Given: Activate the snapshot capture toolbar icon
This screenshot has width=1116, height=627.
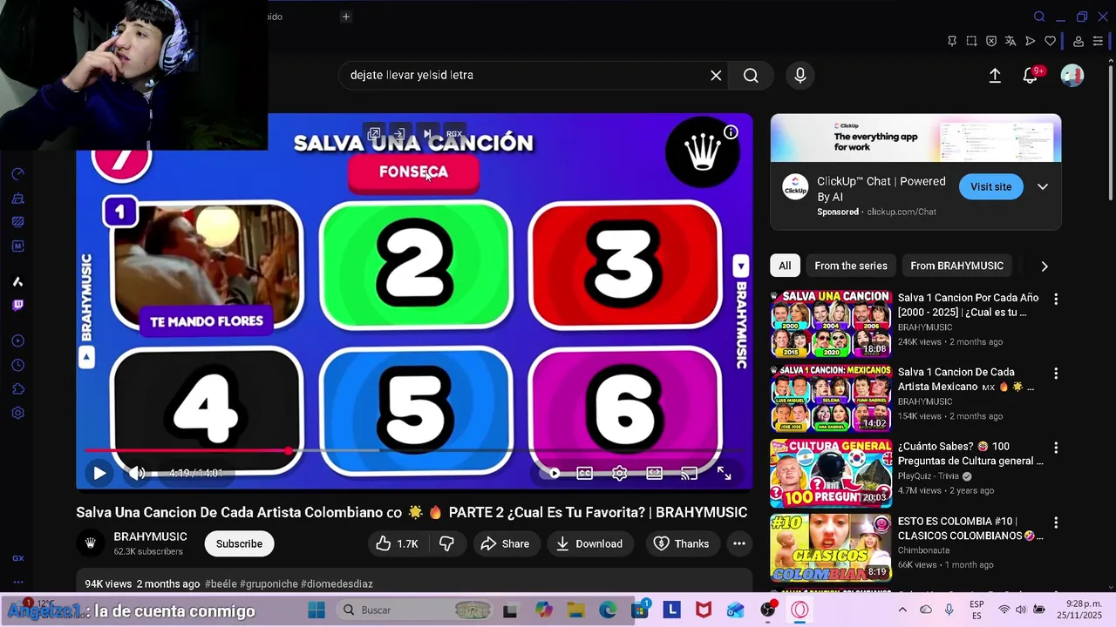Looking at the screenshot, I should 971,41.
